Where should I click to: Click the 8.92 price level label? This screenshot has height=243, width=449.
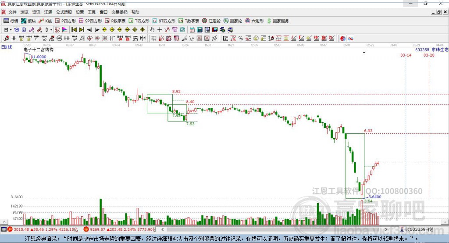pos(176,92)
